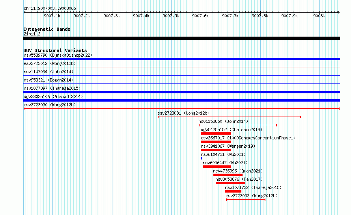Click the 9007.6k ruler tick label
This screenshot has height=215, width=351.
[200, 16]
